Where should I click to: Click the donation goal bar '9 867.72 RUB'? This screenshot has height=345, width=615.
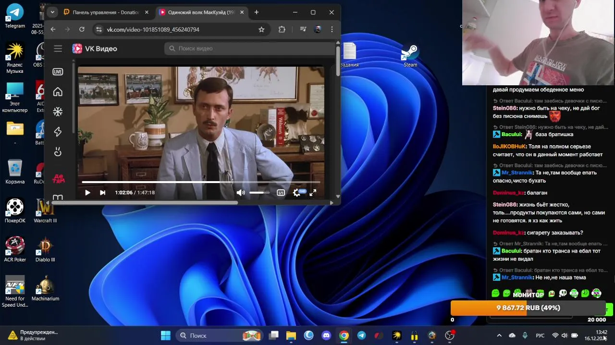coord(528,308)
